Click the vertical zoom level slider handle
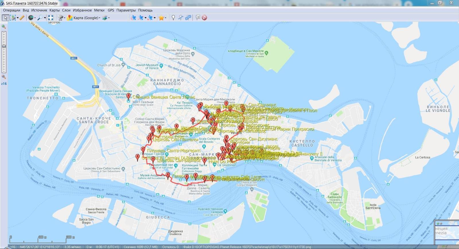The width and height of the screenshot is (459, 249). tap(4, 46)
